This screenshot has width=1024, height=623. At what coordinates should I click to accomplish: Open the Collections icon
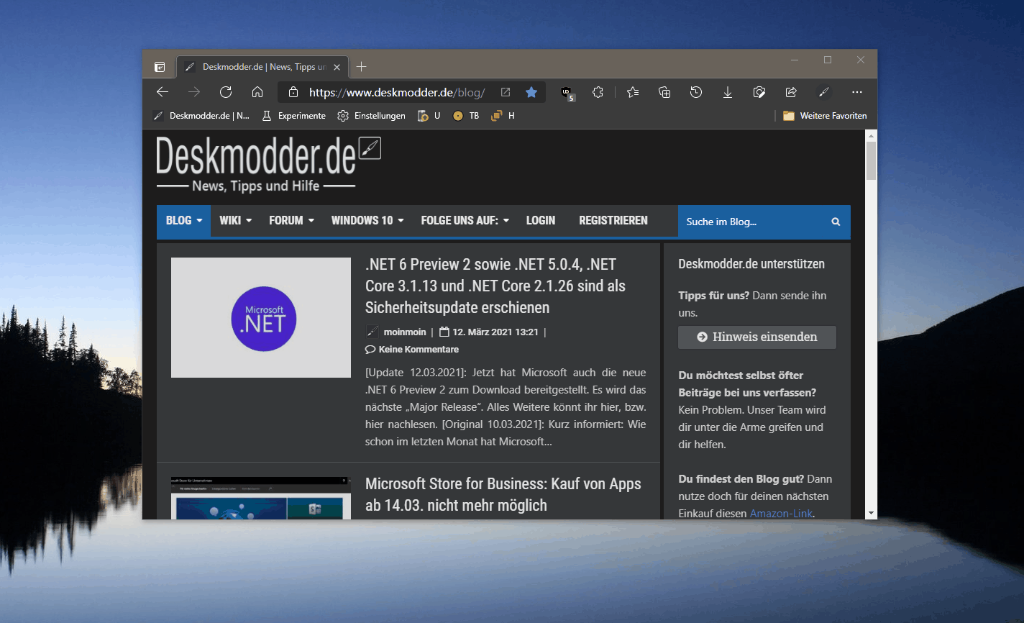pos(664,92)
